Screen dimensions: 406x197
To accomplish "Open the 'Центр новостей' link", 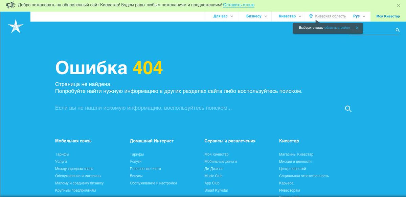I will tap(293, 169).
